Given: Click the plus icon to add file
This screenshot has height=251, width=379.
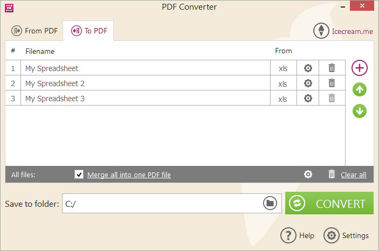Looking at the screenshot, I should pyautogui.click(x=360, y=68).
